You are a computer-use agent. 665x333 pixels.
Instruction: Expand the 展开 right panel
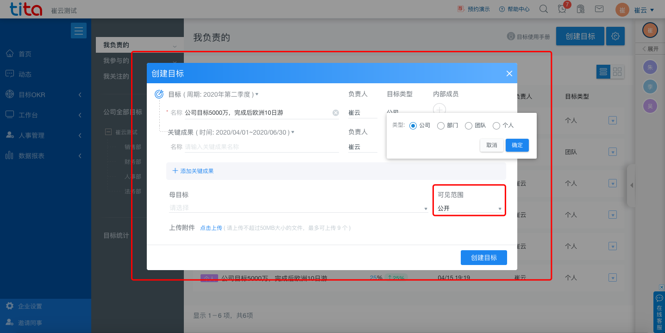pyautogui.click(x=650, y=49)
